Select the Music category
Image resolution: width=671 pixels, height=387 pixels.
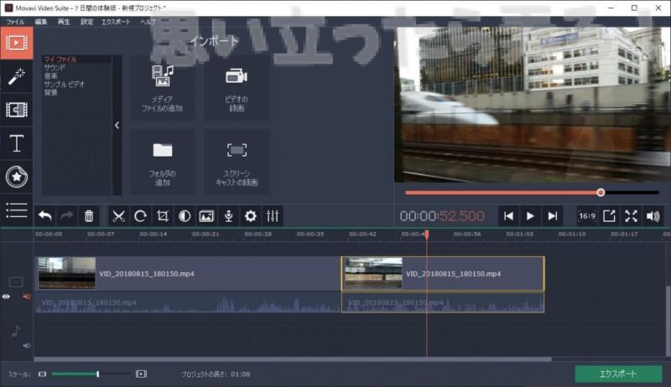[51, 75]
